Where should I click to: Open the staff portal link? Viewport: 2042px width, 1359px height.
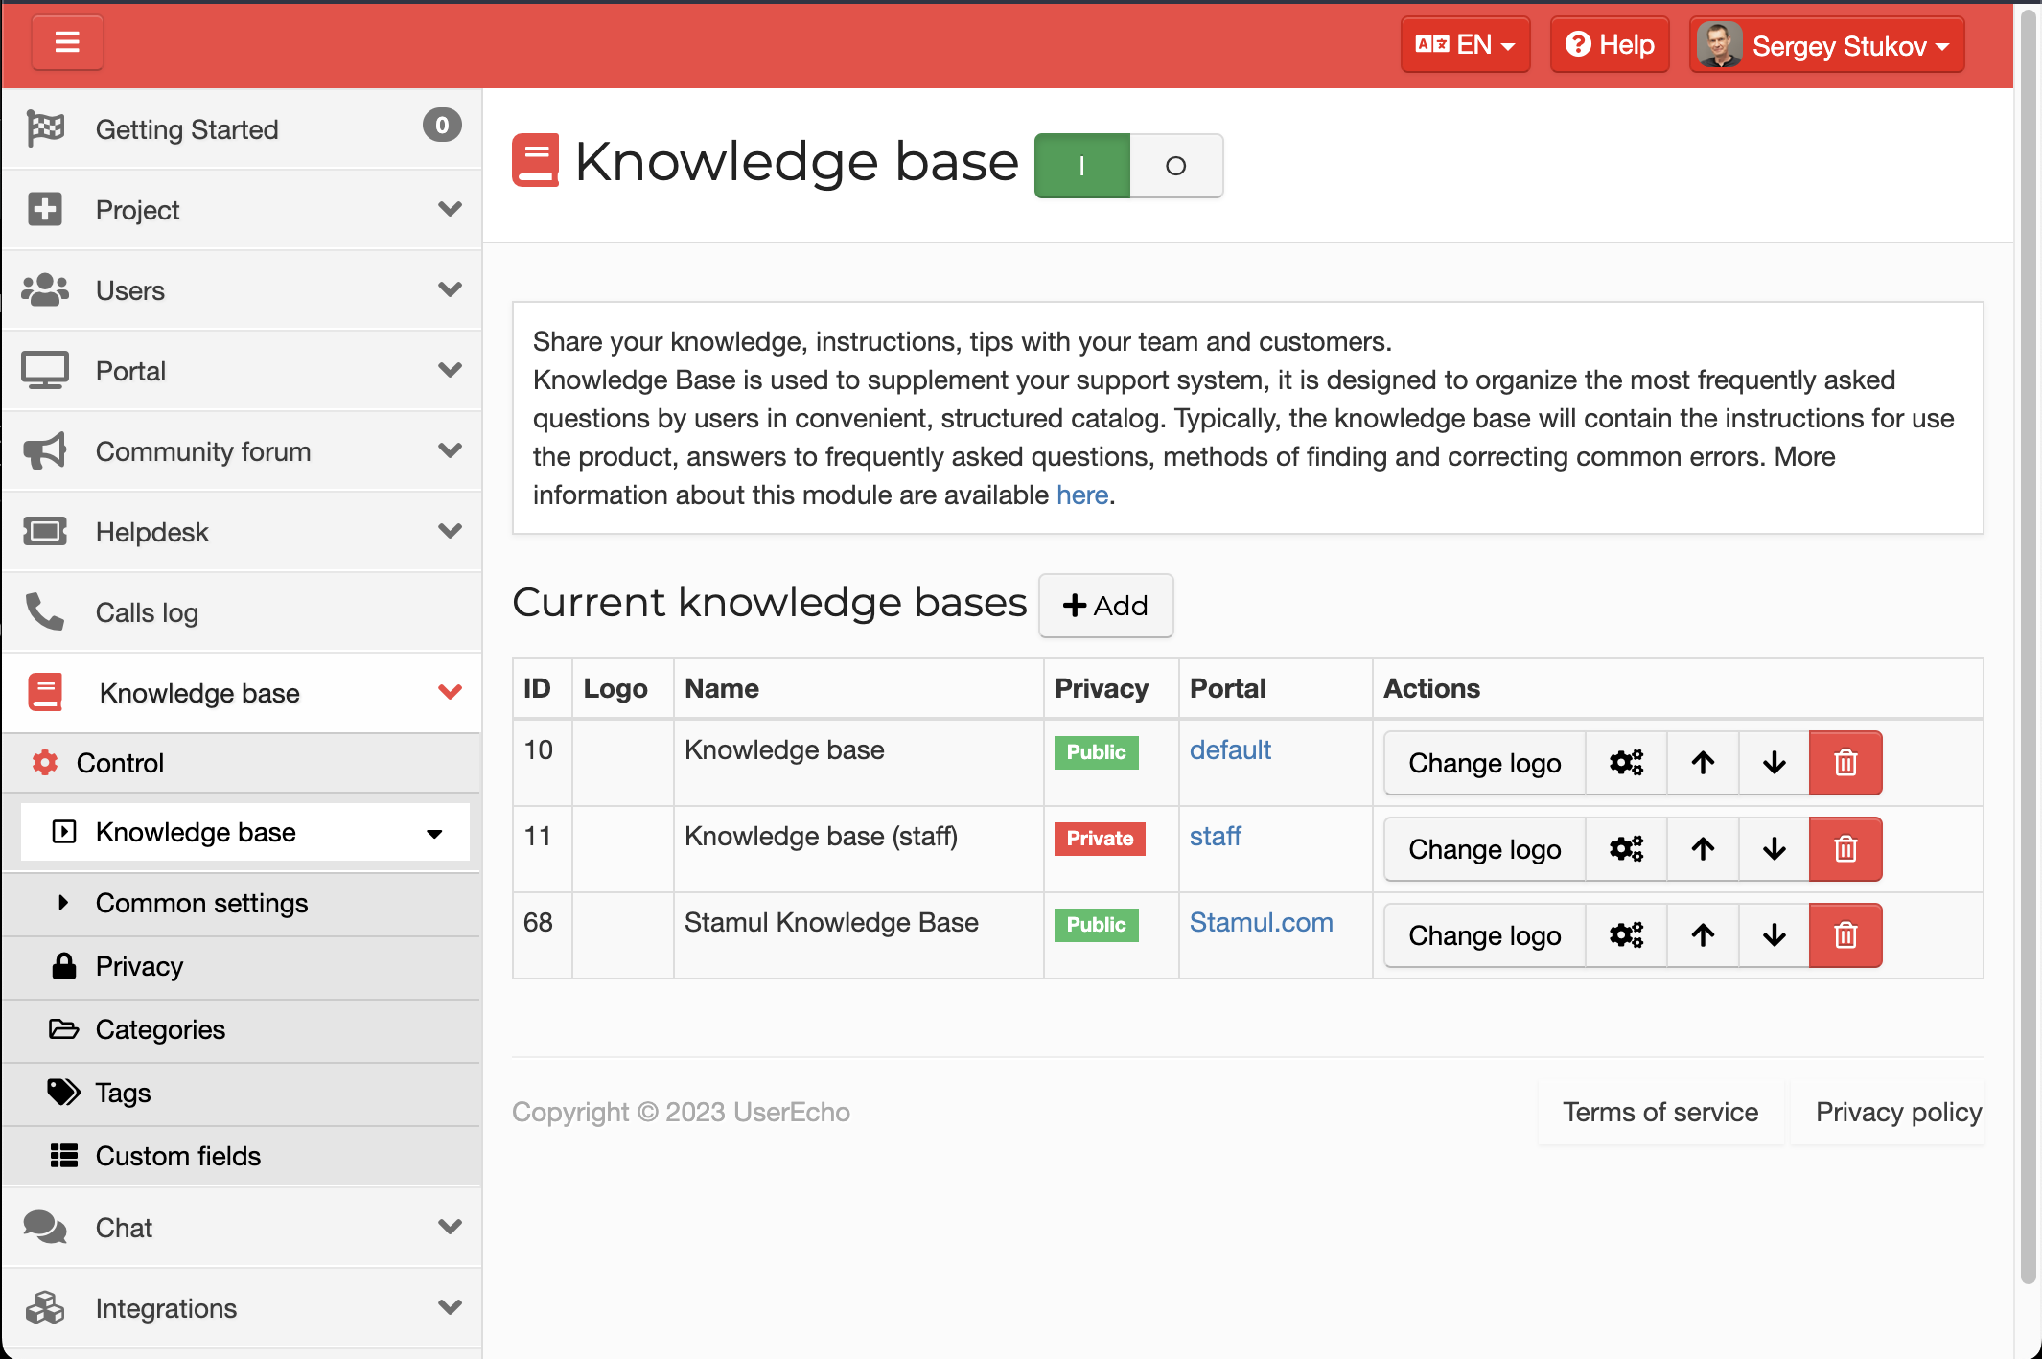point(1215,836)
